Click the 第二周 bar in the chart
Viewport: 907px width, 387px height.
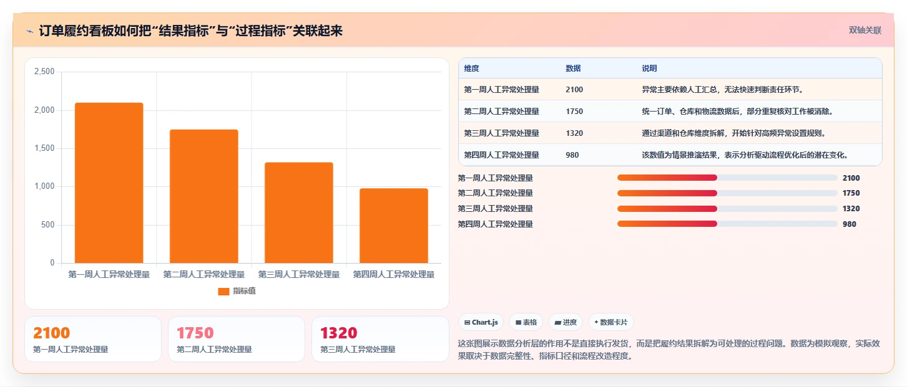(203, 196)
